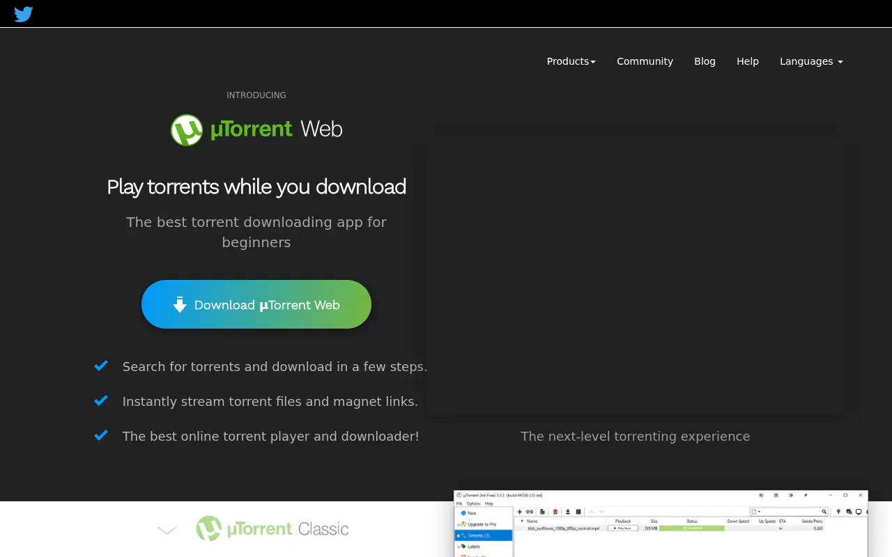Click the Seeds/Peers column header
Viewport: 892px width, 557px height.
click(813, 521)
